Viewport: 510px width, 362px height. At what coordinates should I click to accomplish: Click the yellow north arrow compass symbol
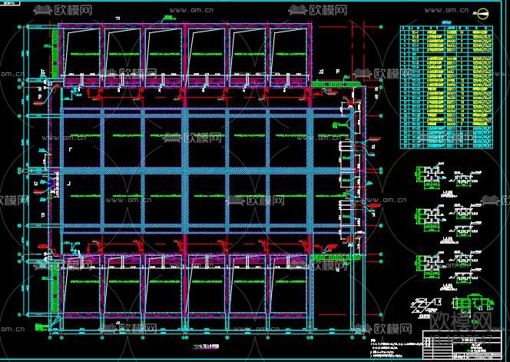482,13
